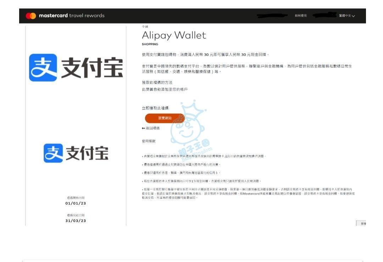
Task: Click the "禮遇完結日期" label
Action: [x=76, y=215]
